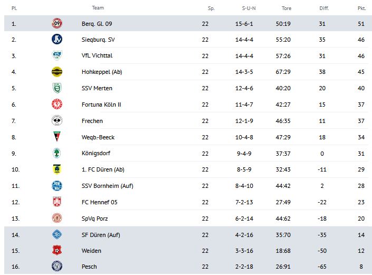Screen dimensions: 372x275
Task: Click the VfL Vichttal team crest
Action: click(57, 55)
